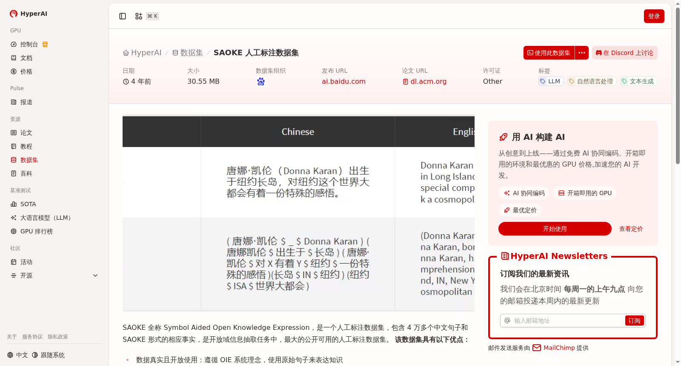Open the MailChimp link
The width and height of the screenshot is (681, 366).
[553, 348]
